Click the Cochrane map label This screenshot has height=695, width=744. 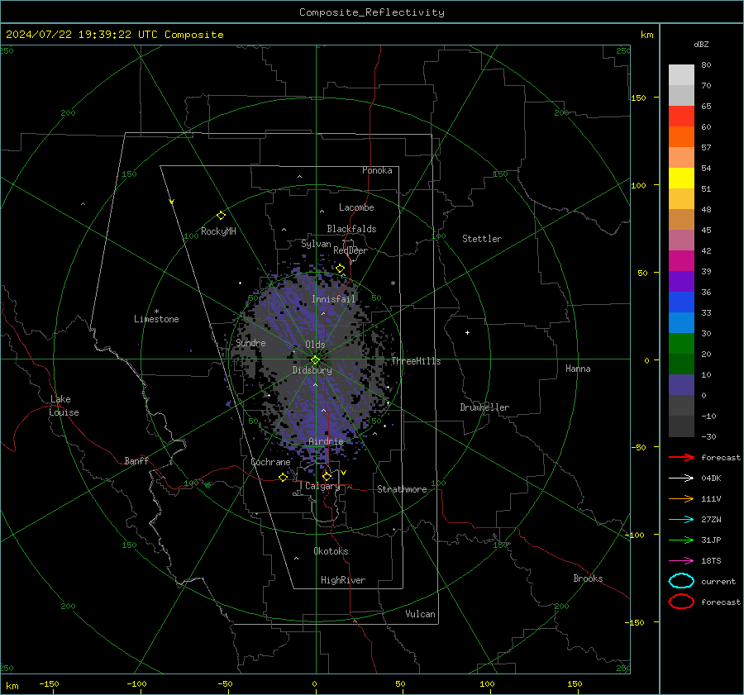click(x=270, y=462)
